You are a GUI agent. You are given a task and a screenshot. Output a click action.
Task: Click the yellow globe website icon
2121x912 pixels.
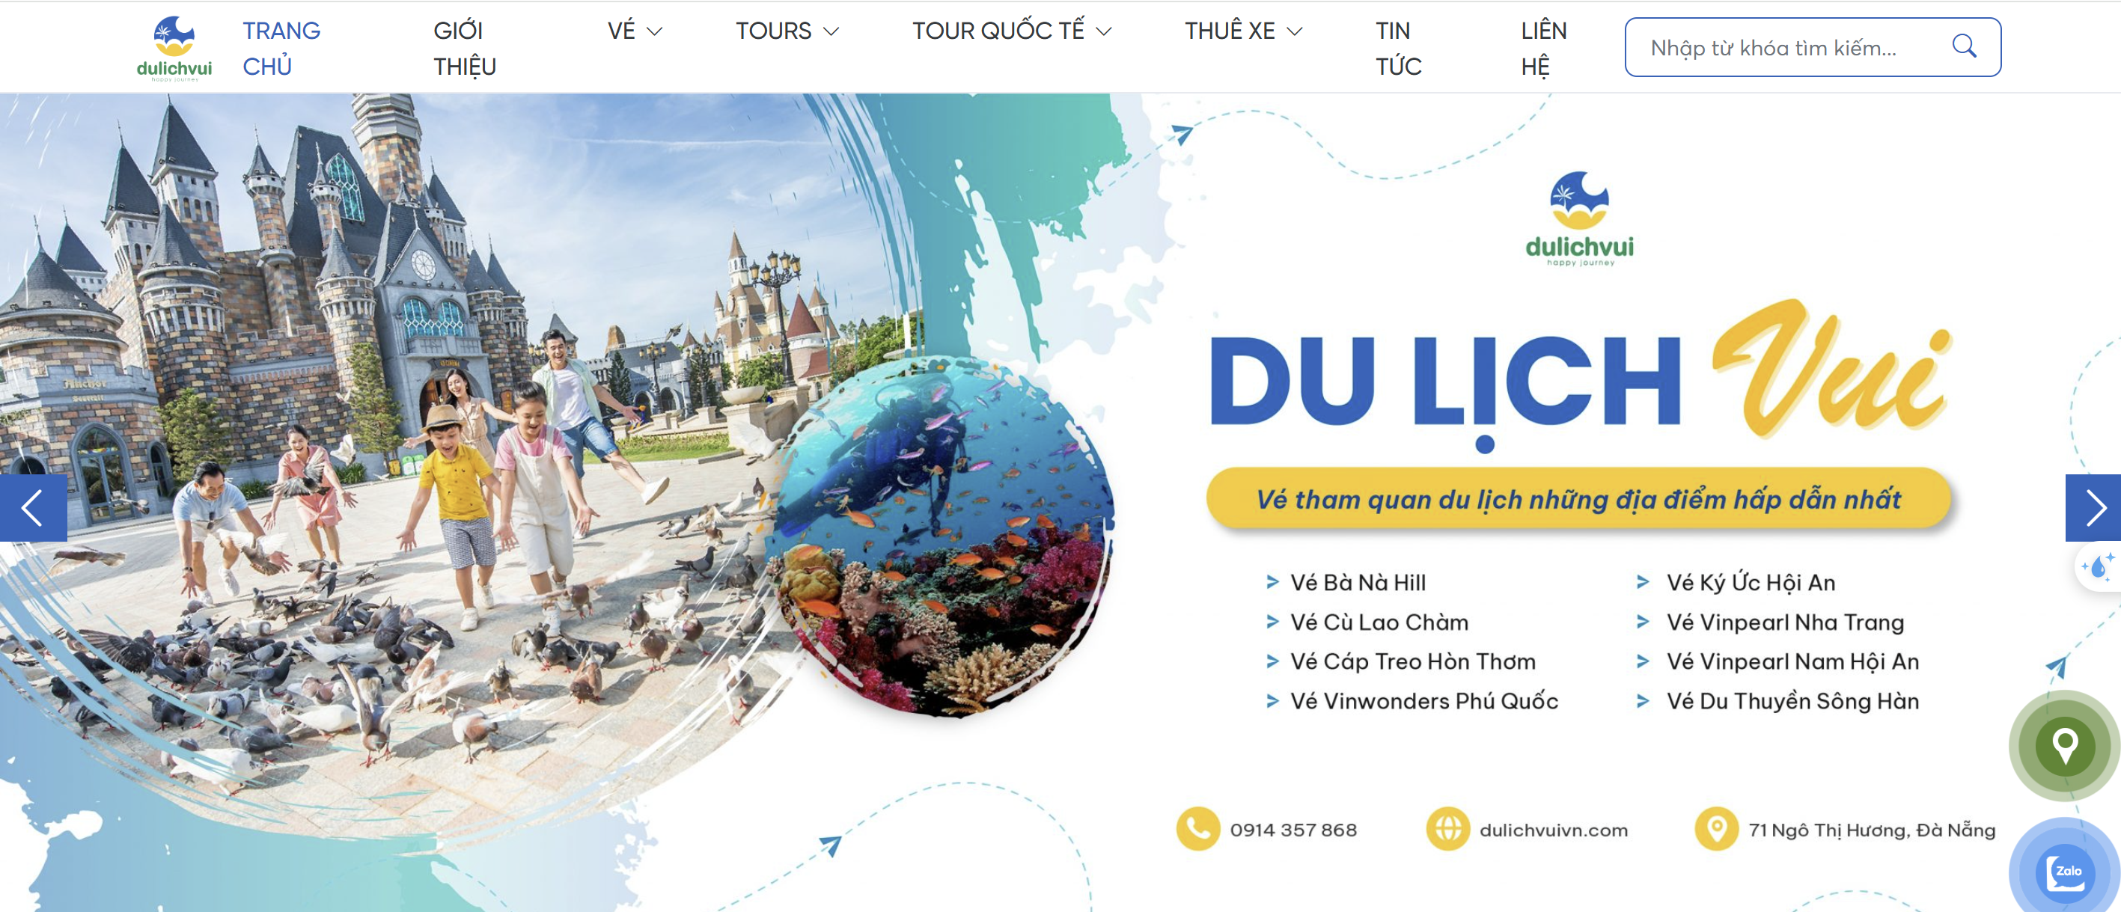1447,828
